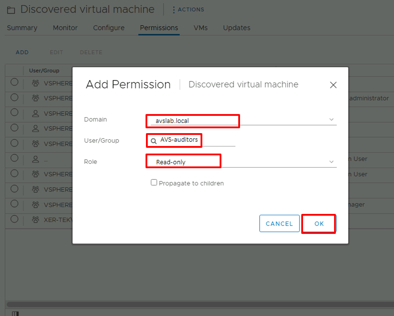Click the magnifier icon in the User/Group field

point(154,140)
